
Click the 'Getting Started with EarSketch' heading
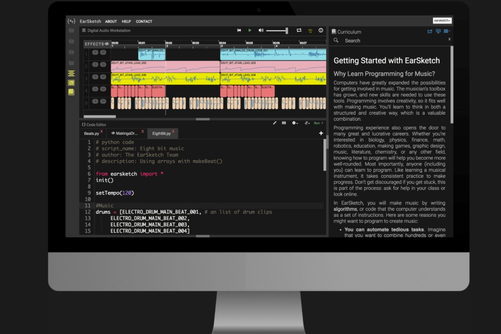pyautogui.click(x=387, y=61)
